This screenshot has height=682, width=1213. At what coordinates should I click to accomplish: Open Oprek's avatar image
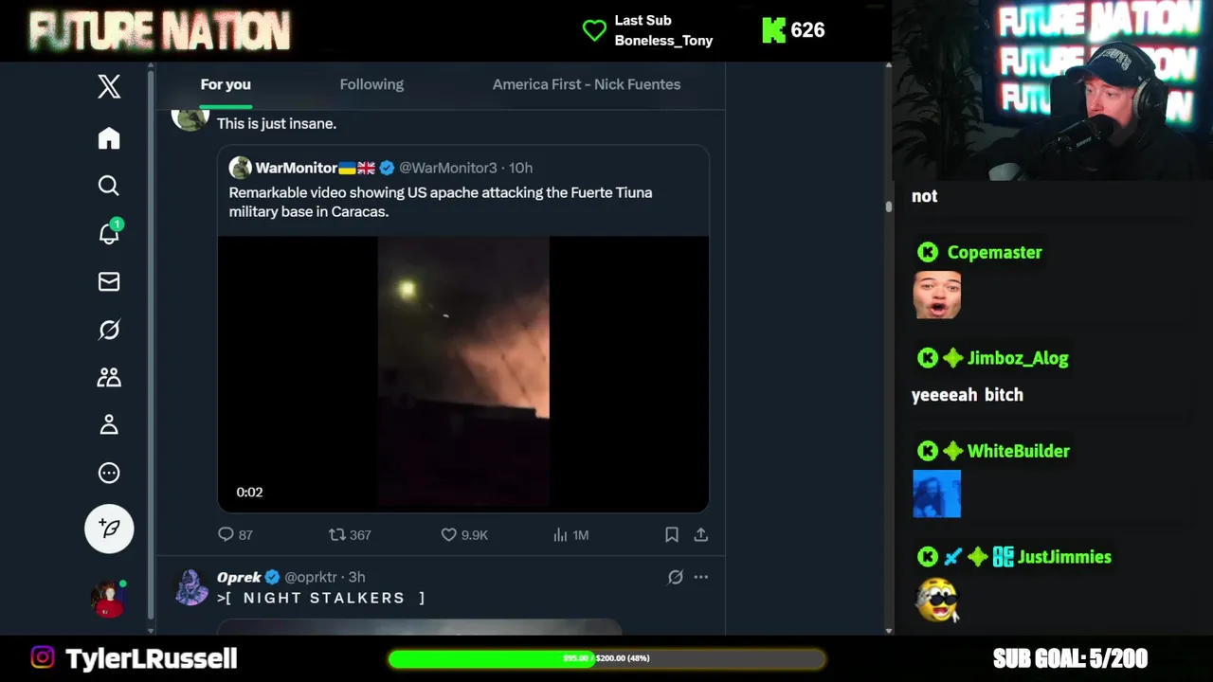point(191,587)
